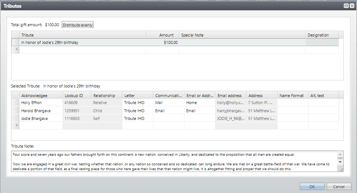357x193 pixels.
Task: Click the Amount column header
Action: [x=163, y=35]
